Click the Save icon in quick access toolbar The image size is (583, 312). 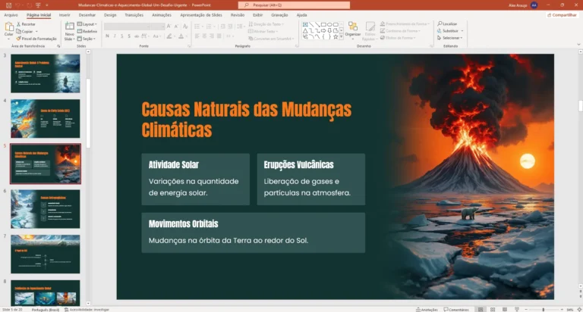pyautogui.click(x=8, y=5)
